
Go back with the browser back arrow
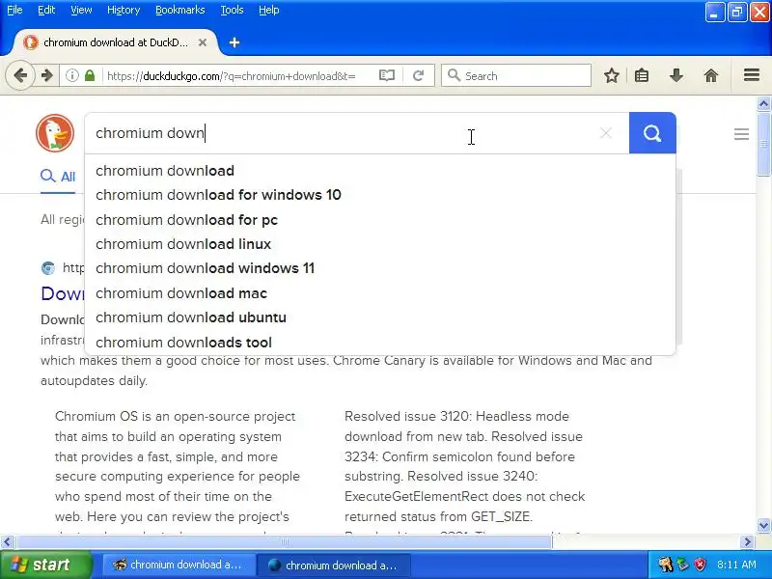point(20,76)
